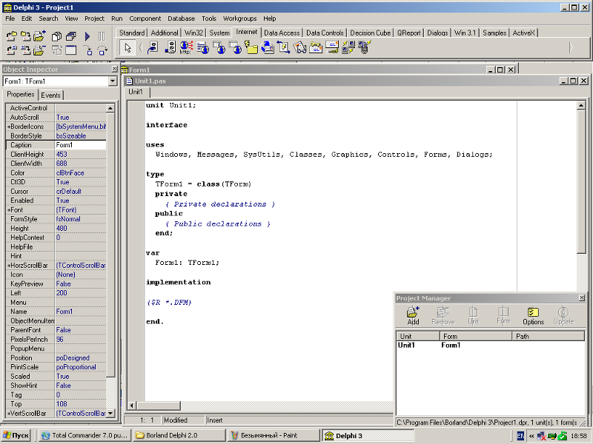Switch to the ActiveX palette tab
Image resolution: width=593 pixels, height=444 pixels.
point(523,33)
